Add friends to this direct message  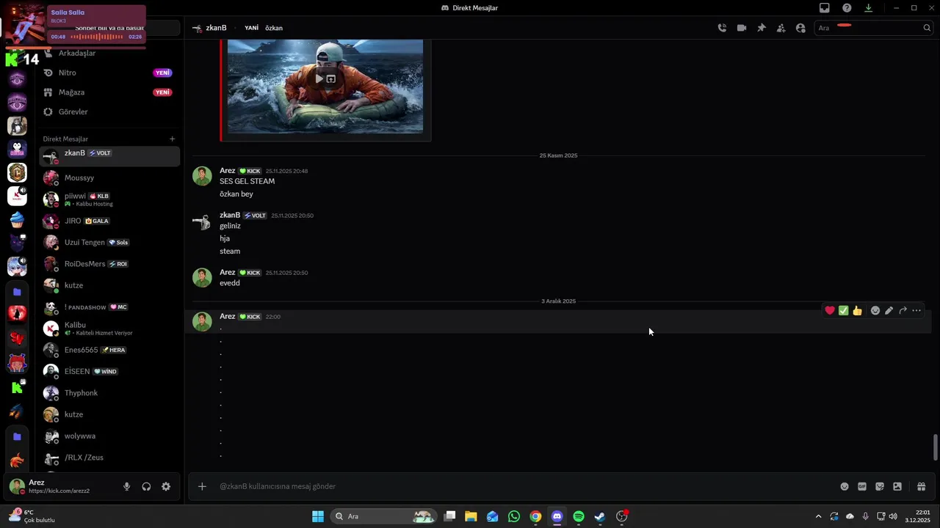point(781,28)
